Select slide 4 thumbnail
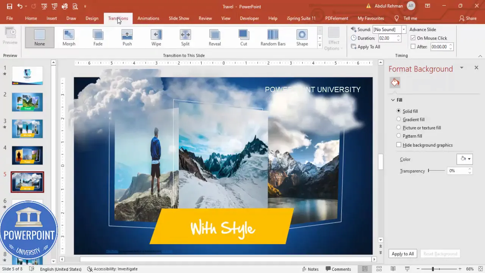The image size is (485, 273). point(27,155)
